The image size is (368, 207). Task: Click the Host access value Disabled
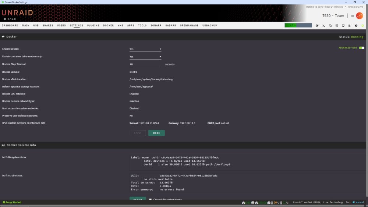click(134, 108)
